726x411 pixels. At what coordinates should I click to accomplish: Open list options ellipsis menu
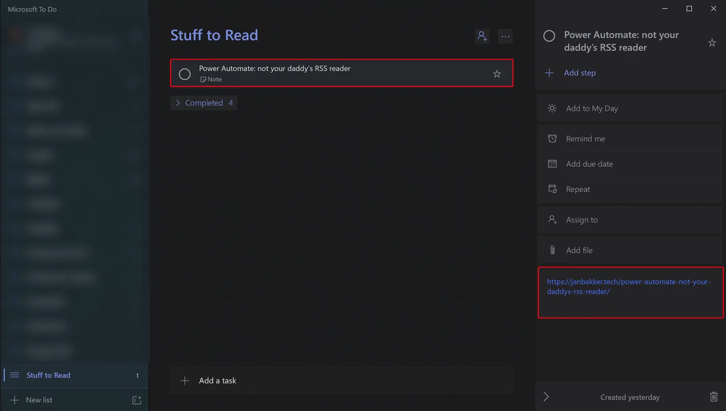point(506,36)
